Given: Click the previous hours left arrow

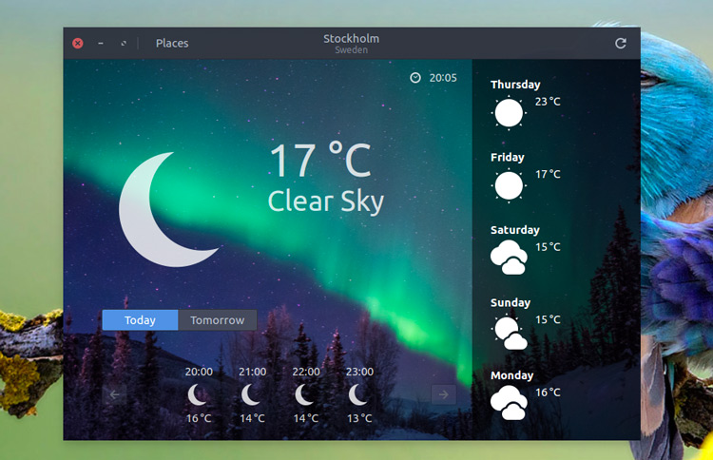Looking at the screenshot, I should coord(114,394).
